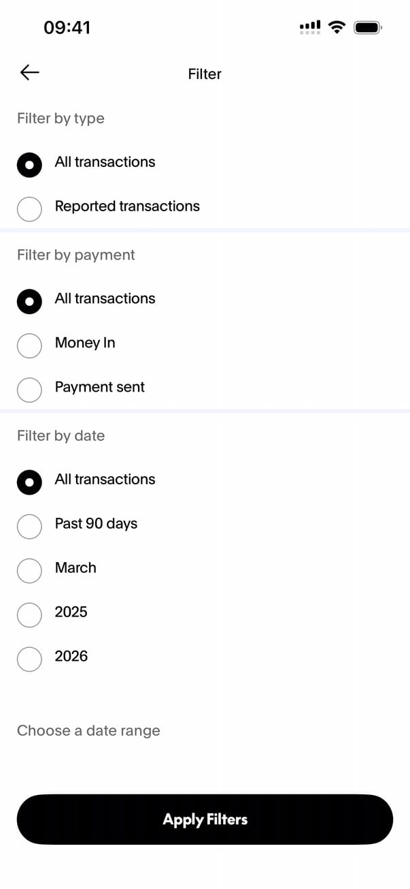This screenshot has width=410, height=889.
Task: Tap the Filter by date heading
Action: [61, 435]
